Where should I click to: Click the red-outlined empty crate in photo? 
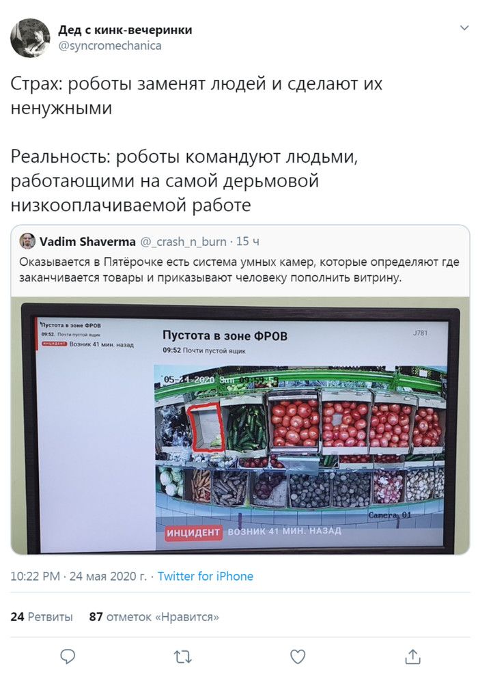pos(206,426)
